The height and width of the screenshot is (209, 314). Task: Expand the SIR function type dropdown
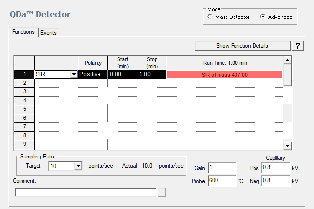point(74,74)
